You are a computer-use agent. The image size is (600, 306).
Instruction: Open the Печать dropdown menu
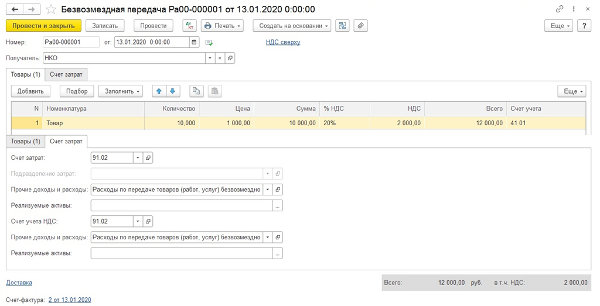[x=222, y=26]
